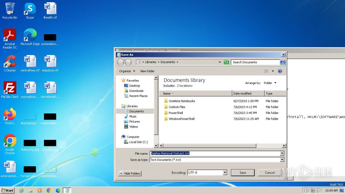This screenshot has height=194, width=345.
Task: Open ilhealth.rtf desktop file
Action: pos(50,11)
